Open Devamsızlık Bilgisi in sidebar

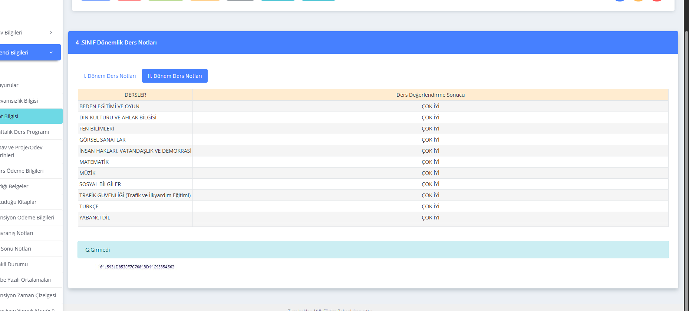pos(19,101)
